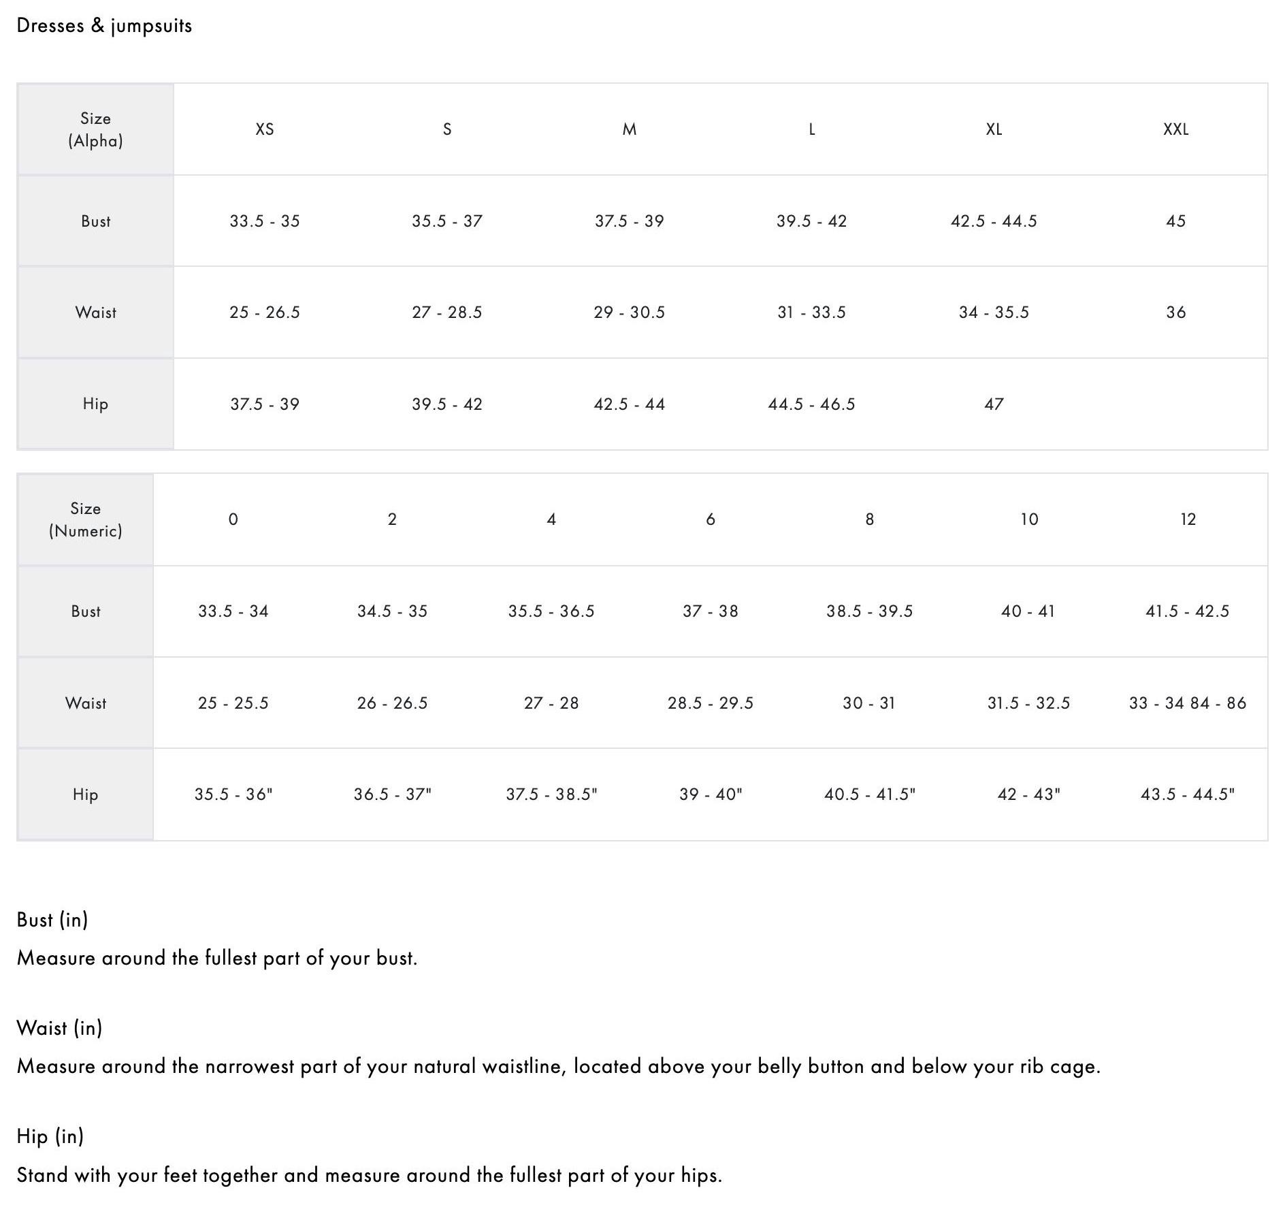Click the Waist (in) measuring heading
Image resolution: width=1285 pixels, height=1205 pixels.
point(59,1028)
